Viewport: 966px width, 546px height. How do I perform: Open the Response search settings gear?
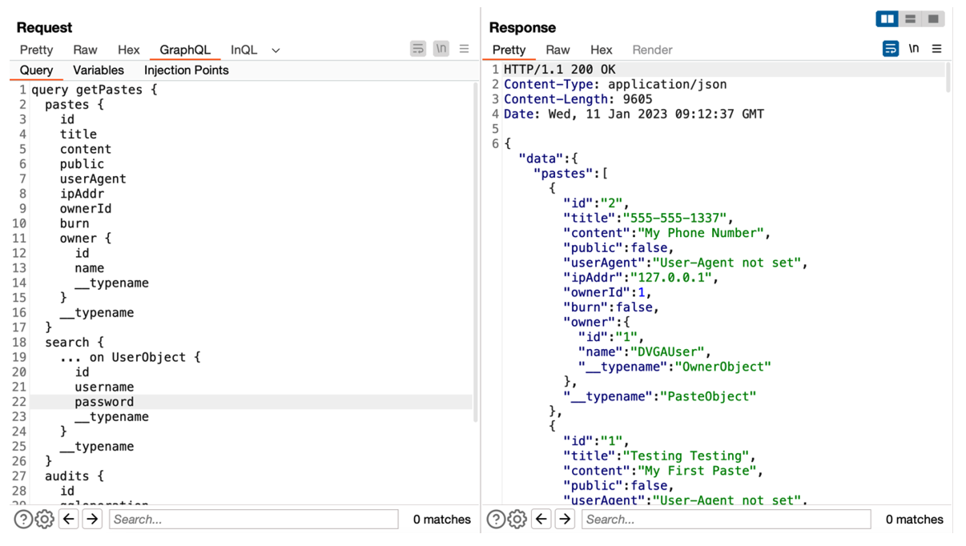[517, 520]
